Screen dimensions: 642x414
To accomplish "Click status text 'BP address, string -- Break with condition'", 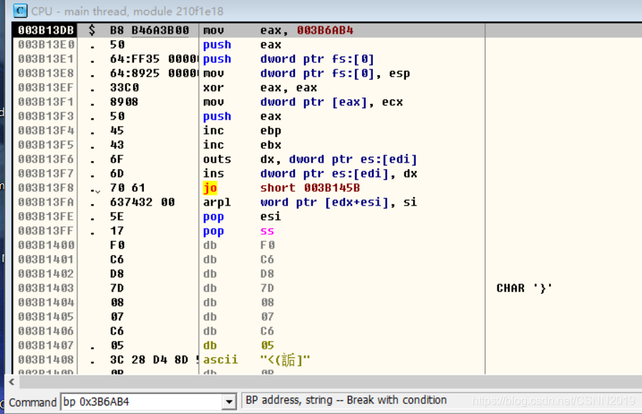I will point(346,400).
